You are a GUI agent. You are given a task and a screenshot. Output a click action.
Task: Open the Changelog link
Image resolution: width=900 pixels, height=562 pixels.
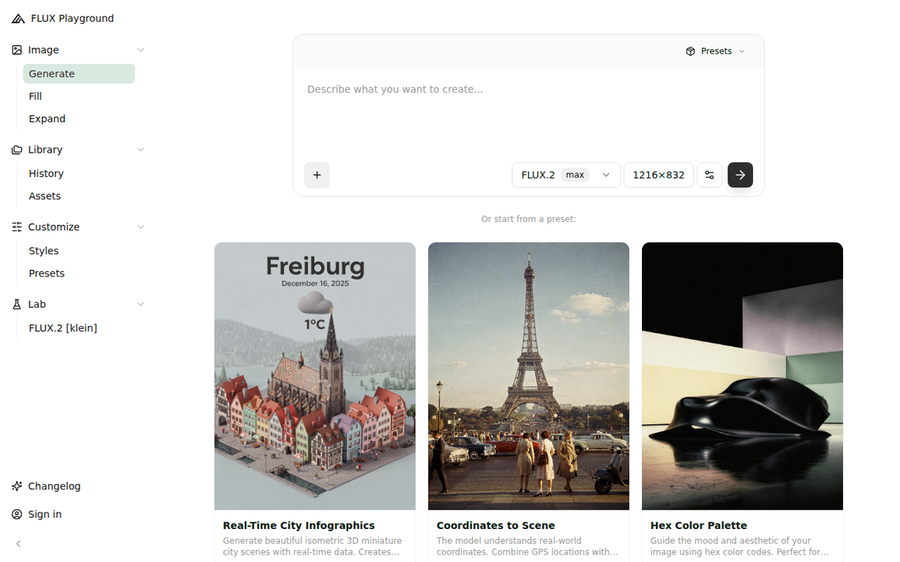click(54, 486)
